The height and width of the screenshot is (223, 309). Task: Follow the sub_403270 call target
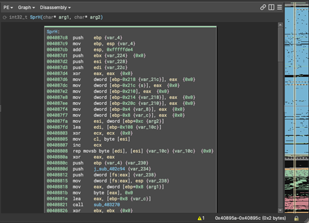[x=107, y=205]
